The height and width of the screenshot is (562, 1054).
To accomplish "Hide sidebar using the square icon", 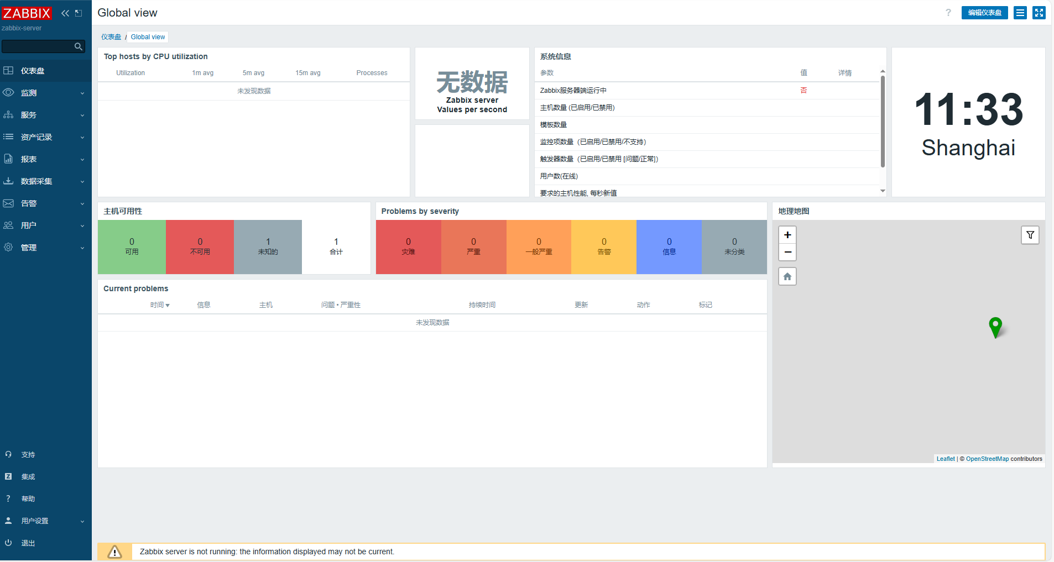I will click(x=79, y=13).
